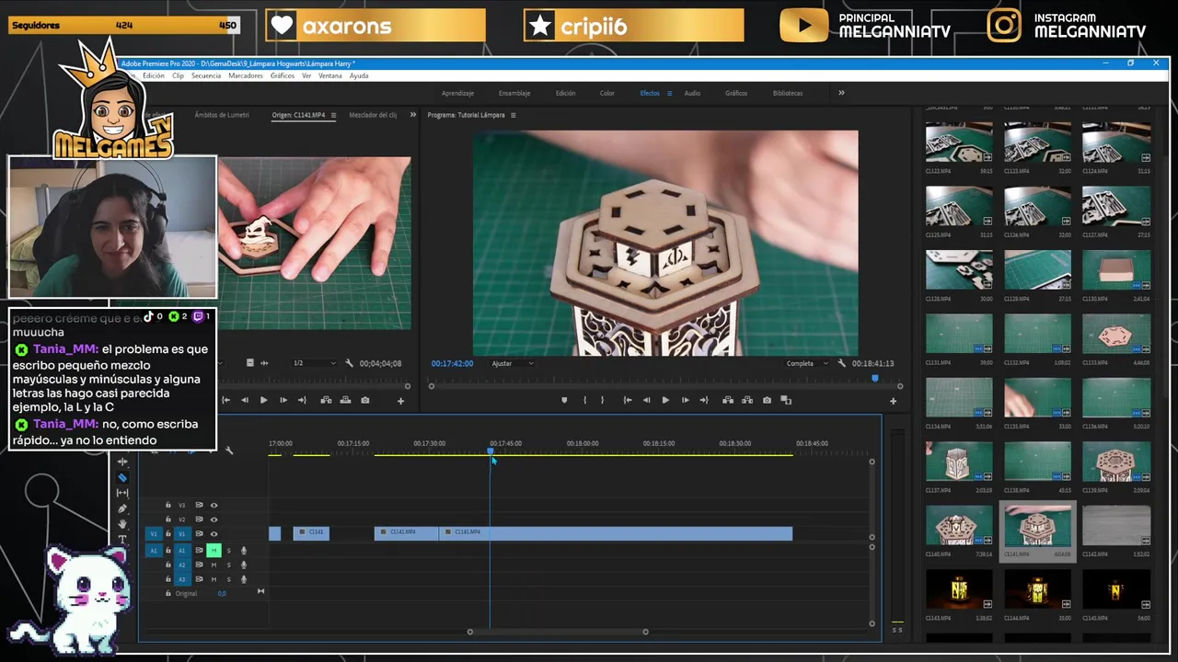The width and height of the screenshot is (1178, 662).
Task: Click program timecode 00:17:42:00
Action: coord(452,363)
